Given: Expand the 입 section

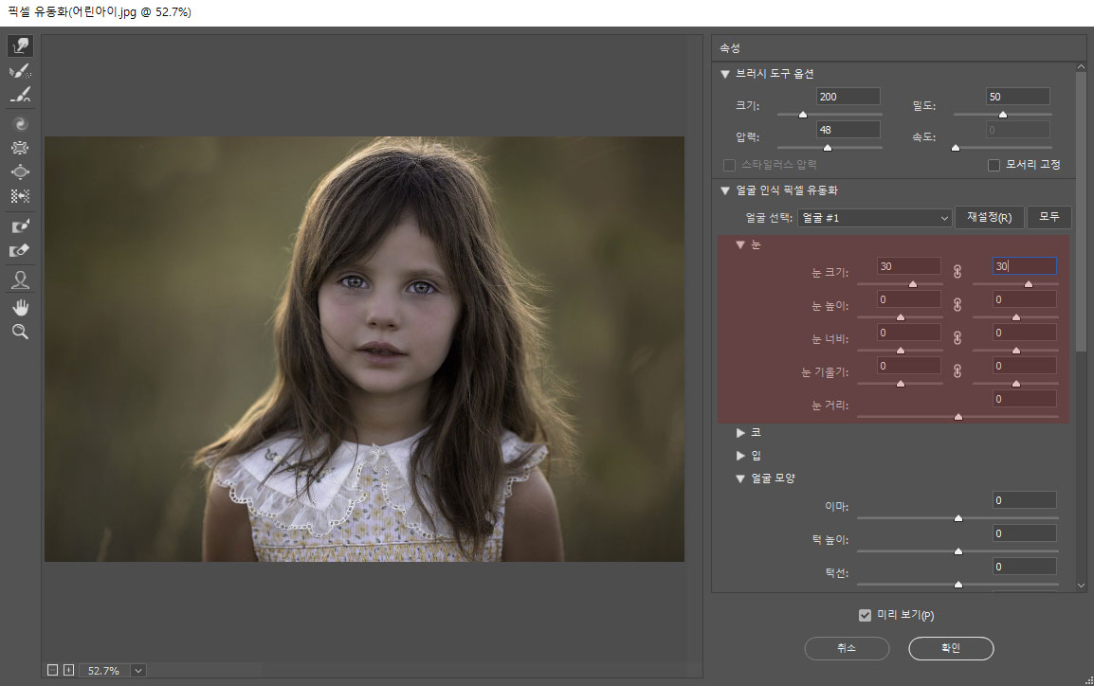Looking at the screenshot, I should coord(740,456).
